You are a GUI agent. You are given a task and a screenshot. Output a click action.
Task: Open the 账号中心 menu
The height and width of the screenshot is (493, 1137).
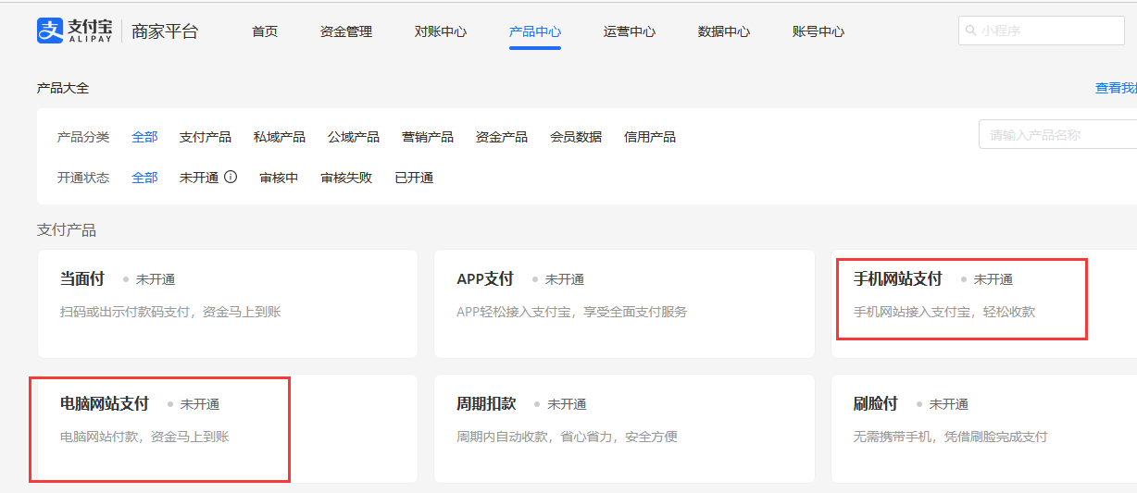pos(818,31)
